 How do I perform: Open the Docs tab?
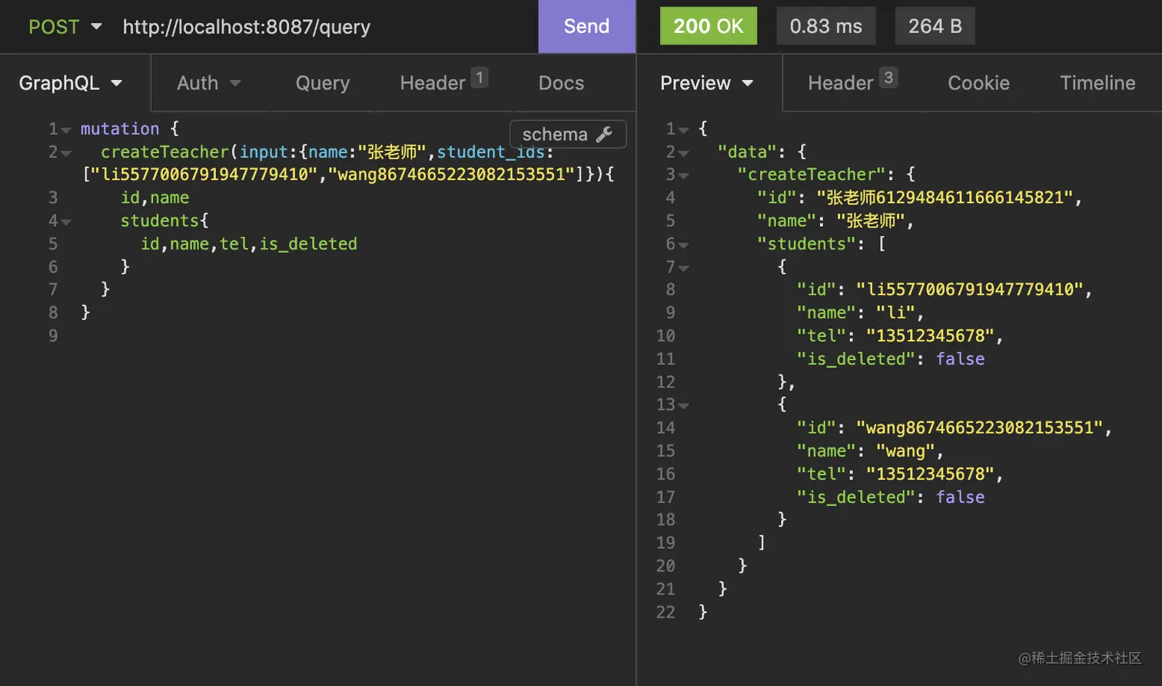561,83
